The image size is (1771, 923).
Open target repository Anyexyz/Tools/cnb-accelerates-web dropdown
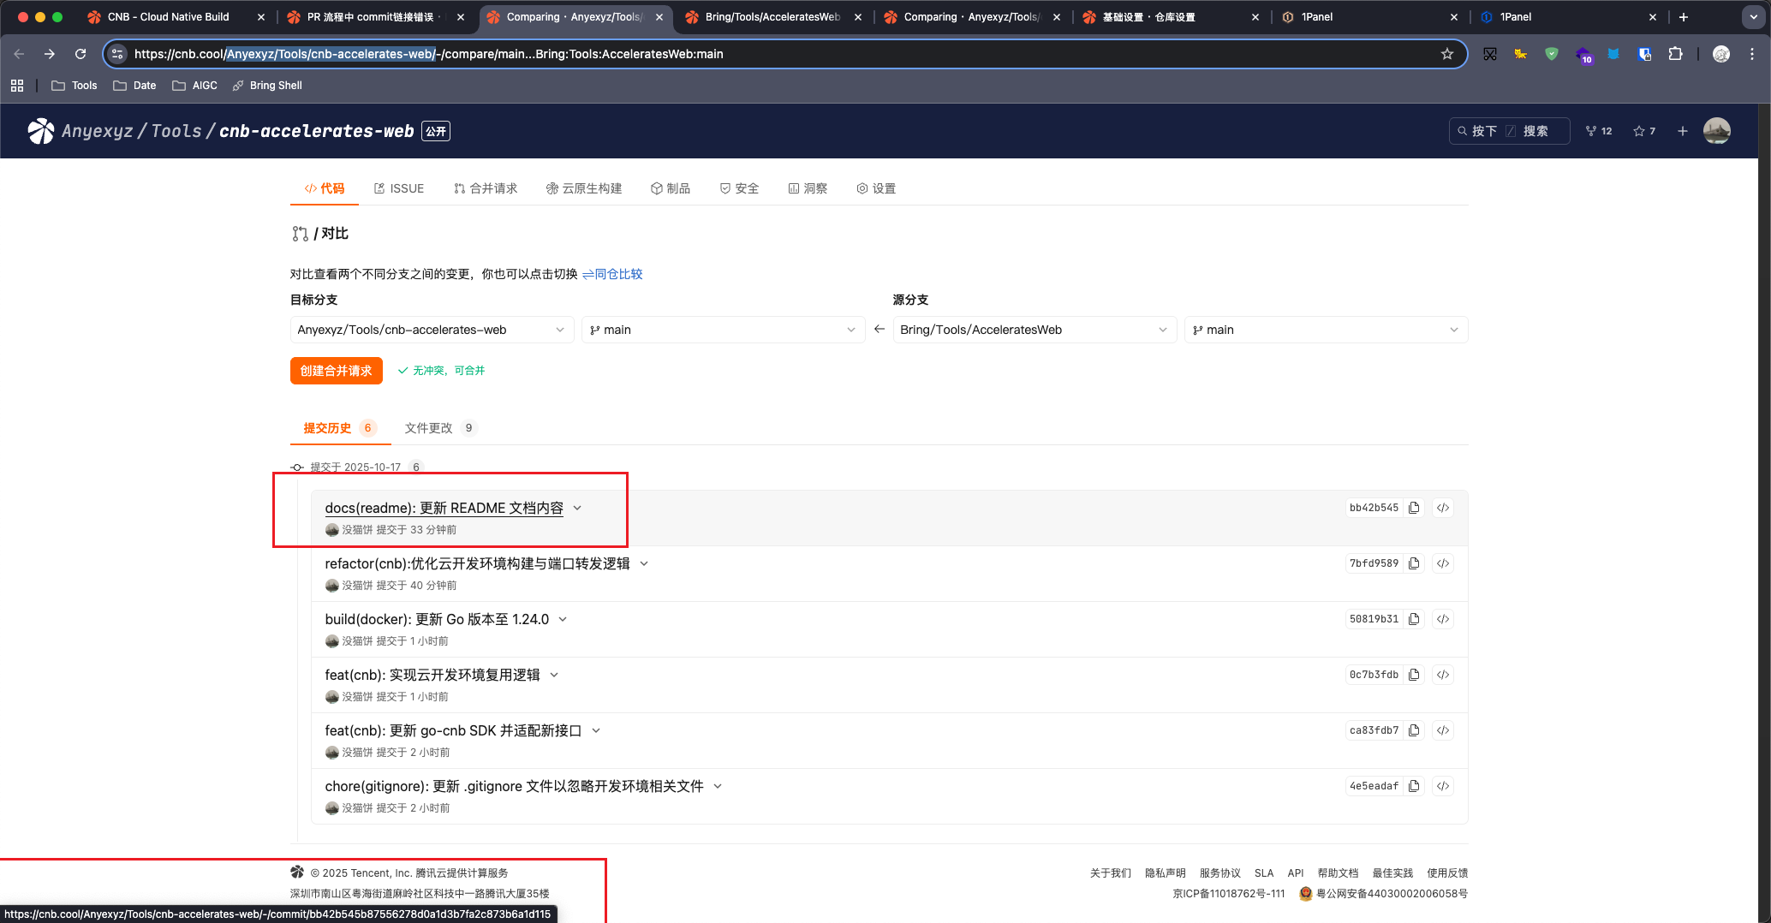(431, 330)
